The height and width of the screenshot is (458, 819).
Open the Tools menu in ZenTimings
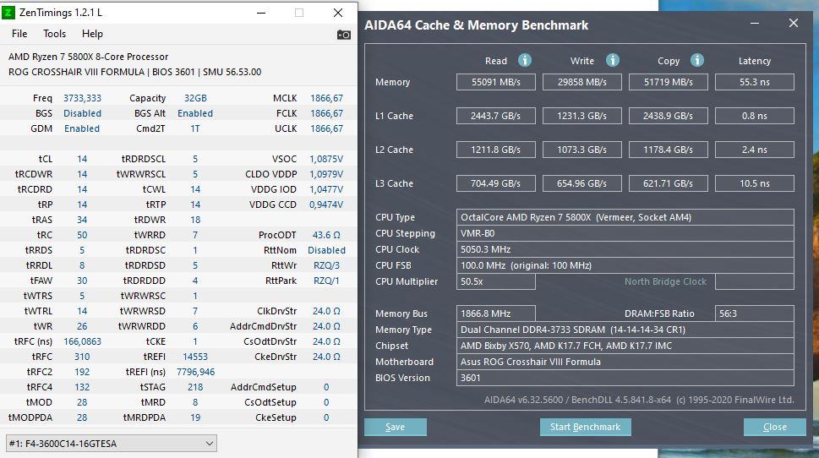point(54,34)
